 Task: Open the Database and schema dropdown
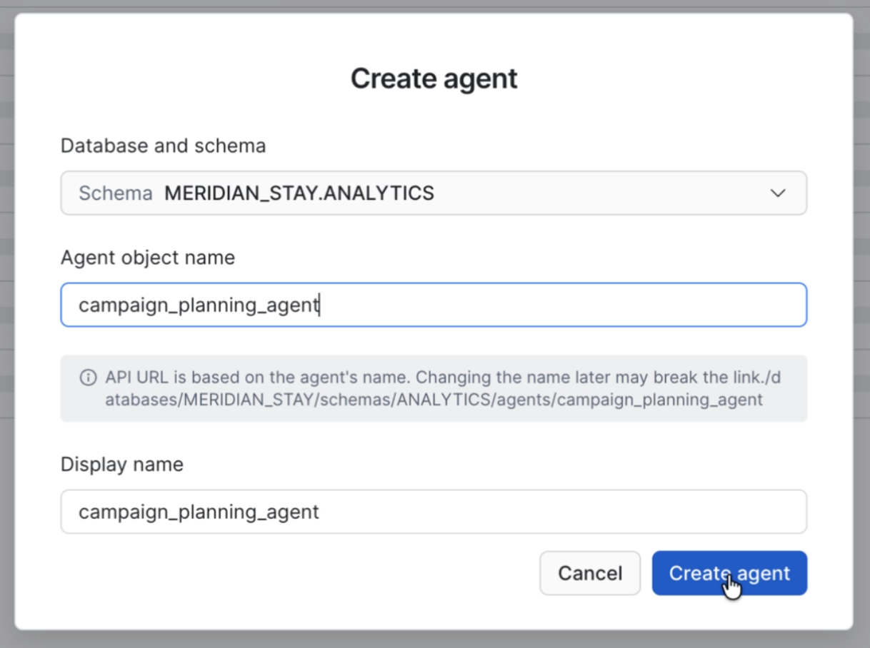[x=434, y=193]
